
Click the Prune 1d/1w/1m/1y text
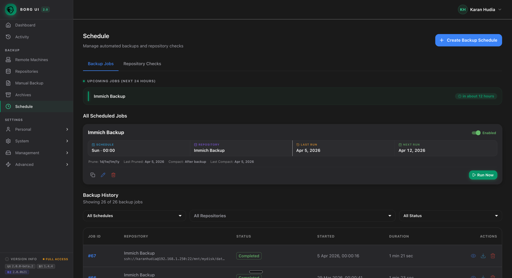[x=104, y=162]
